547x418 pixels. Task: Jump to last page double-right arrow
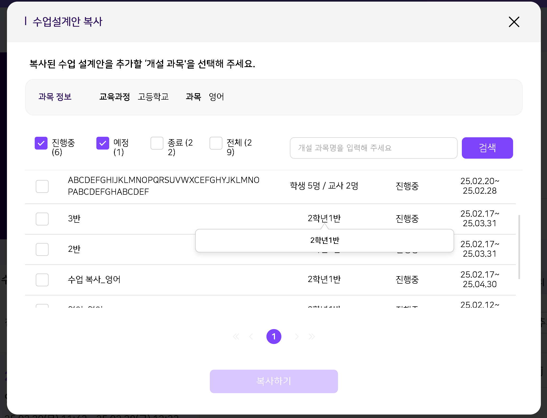(x=312, y=337)
